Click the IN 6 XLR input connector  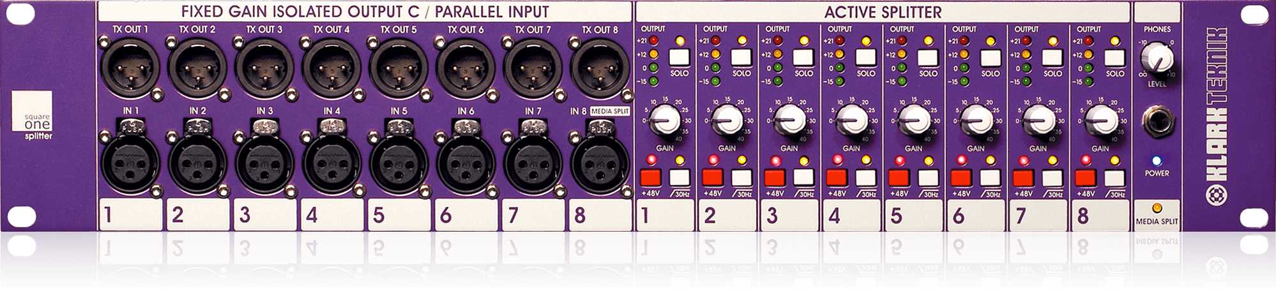click(465, 161)
